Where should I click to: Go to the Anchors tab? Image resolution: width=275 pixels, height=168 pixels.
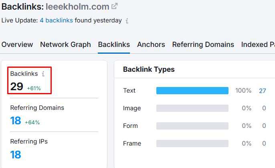coord(151,45)
